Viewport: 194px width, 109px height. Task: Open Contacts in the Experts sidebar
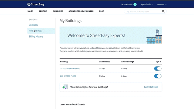[33, 25]
